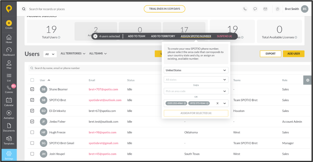Open the Dashboard sidebar icon
The height and width of the screenshot is (162, 313).
pos(9,52)
